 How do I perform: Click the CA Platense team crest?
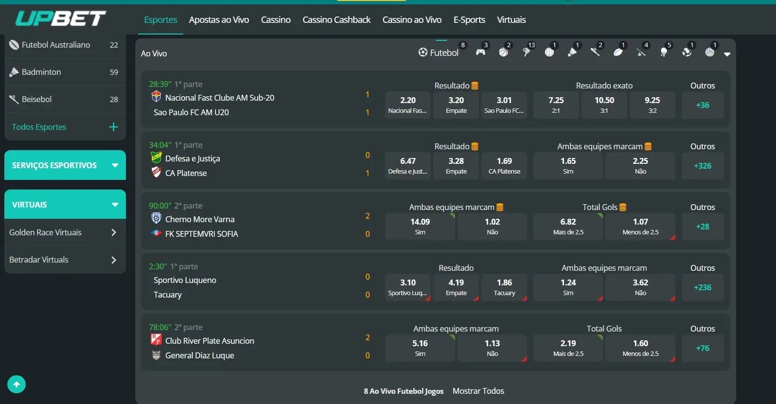(x=156, y=172)
